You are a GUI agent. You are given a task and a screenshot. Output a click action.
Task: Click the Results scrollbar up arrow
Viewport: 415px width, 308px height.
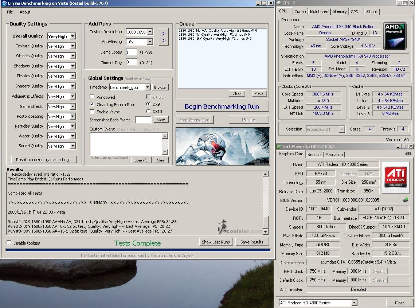click(266, 174)
